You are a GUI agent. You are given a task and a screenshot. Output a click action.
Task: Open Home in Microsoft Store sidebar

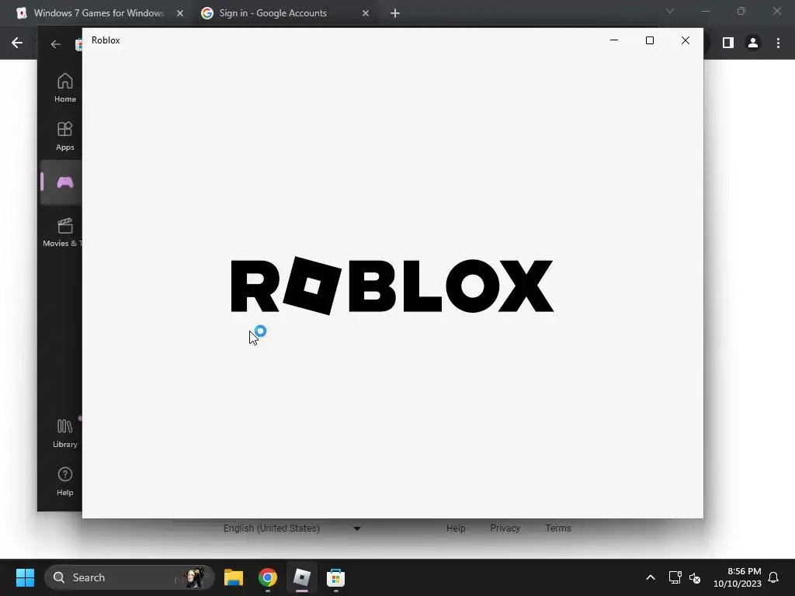pyautogui.click(x=65, y=88)
